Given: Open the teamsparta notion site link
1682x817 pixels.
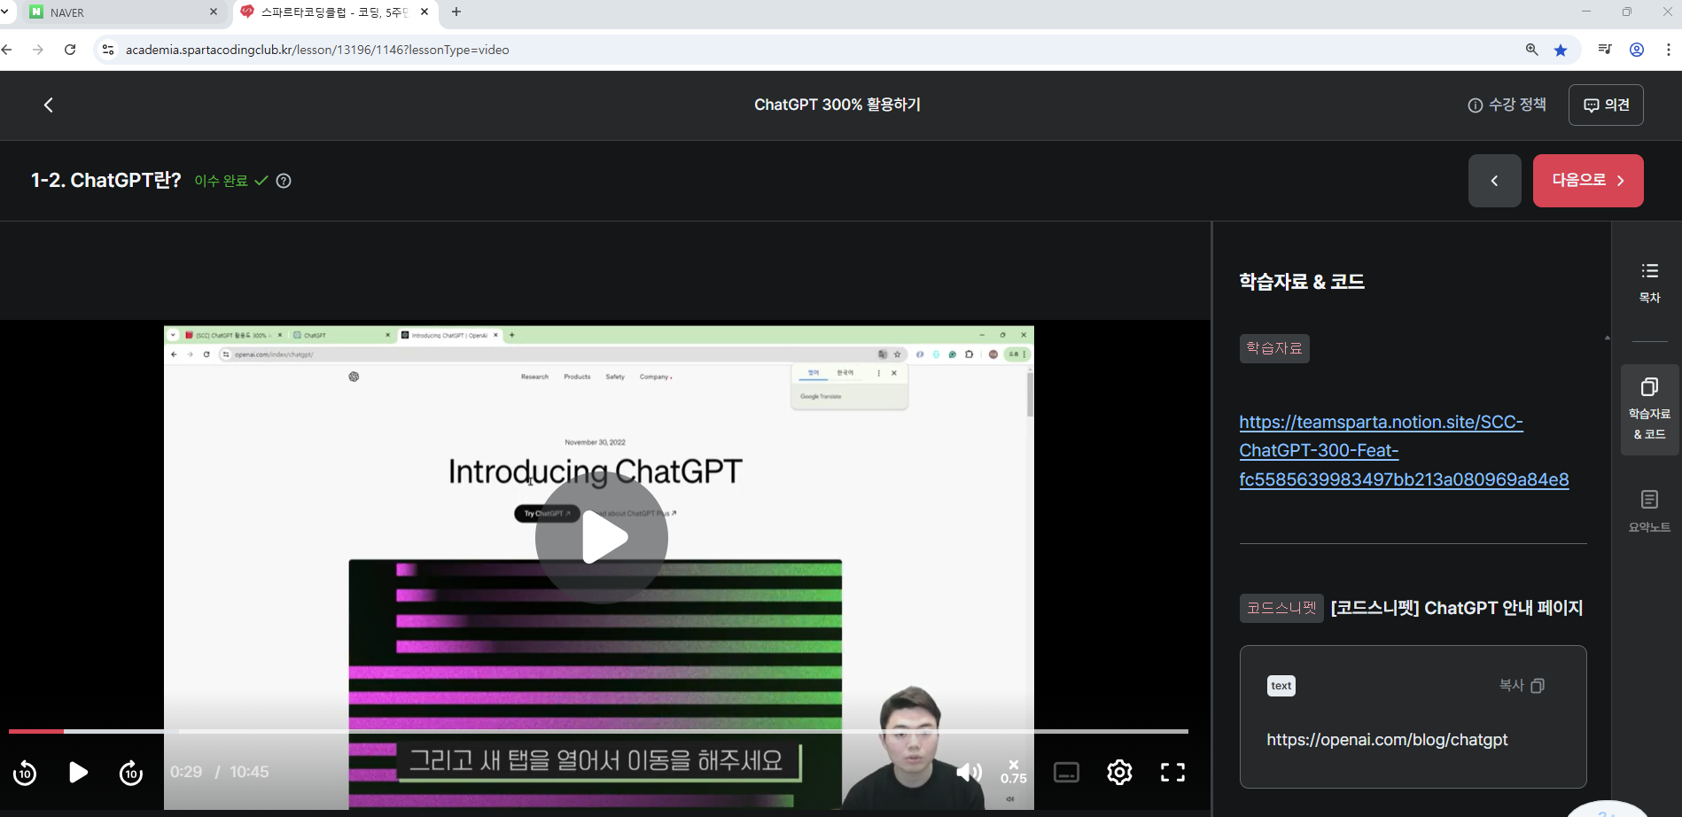Looking at the screenshot, I should tap(1404, 450).
